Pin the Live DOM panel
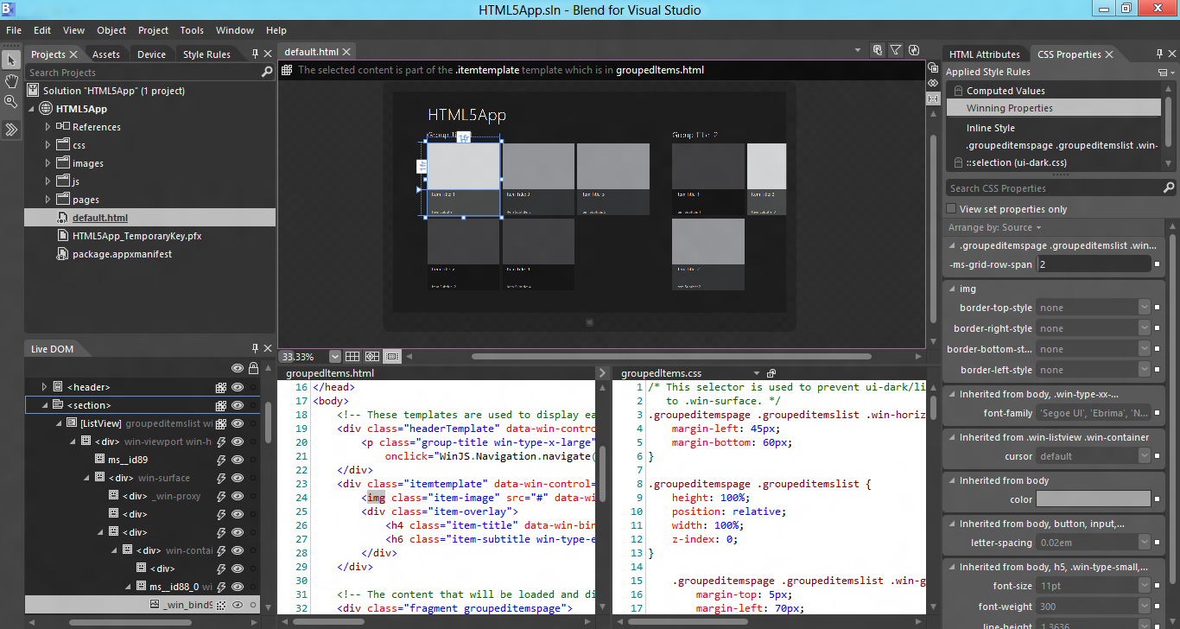1180x629 pixels. (x=256, y=348)
